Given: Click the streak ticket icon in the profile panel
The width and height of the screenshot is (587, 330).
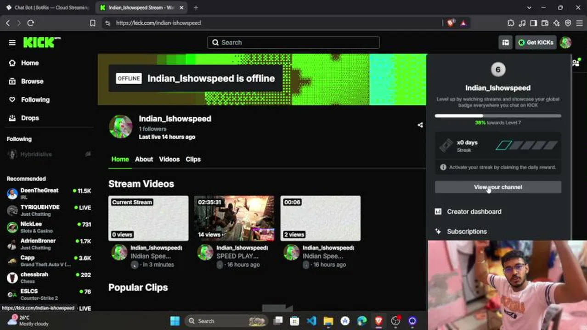Looking at the screenshot, I should tap(446, 146).
